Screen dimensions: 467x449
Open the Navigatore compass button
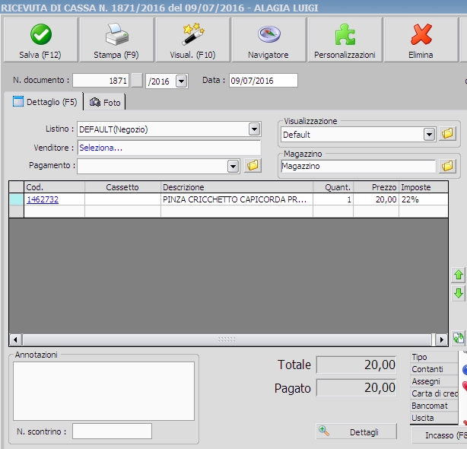pos(268,40)
